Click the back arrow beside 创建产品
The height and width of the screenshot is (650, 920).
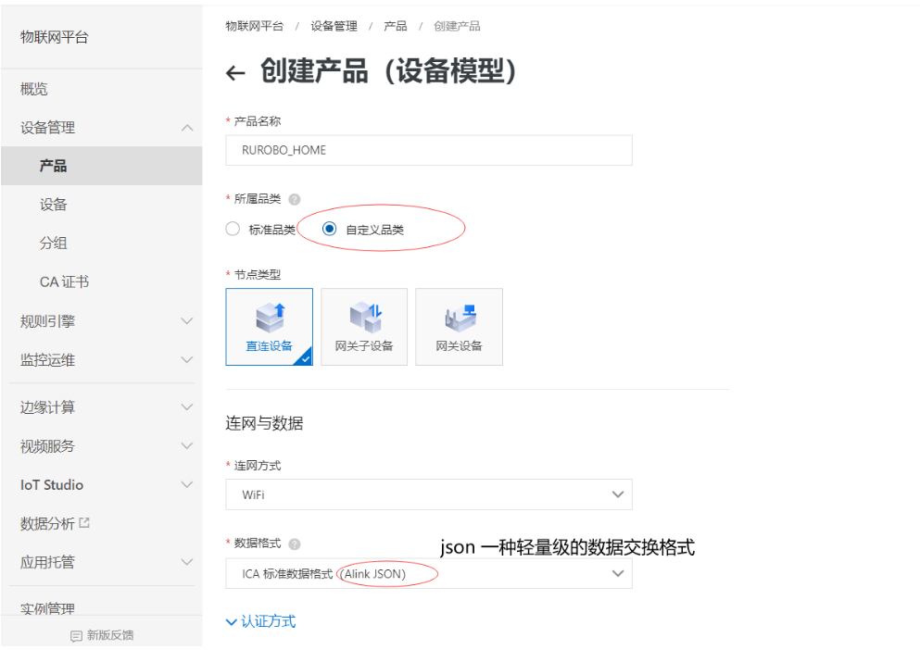(x=235, y=73)
